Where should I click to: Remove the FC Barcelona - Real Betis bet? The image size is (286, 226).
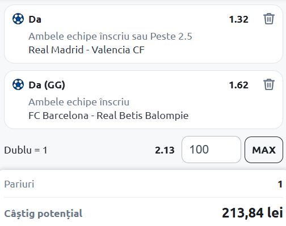pos(269,84)
